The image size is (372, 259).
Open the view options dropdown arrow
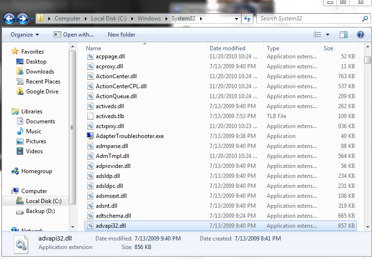(327, 35)
